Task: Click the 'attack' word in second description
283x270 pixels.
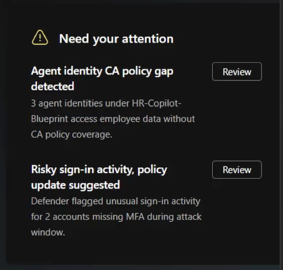Action: tap(189, 217)
